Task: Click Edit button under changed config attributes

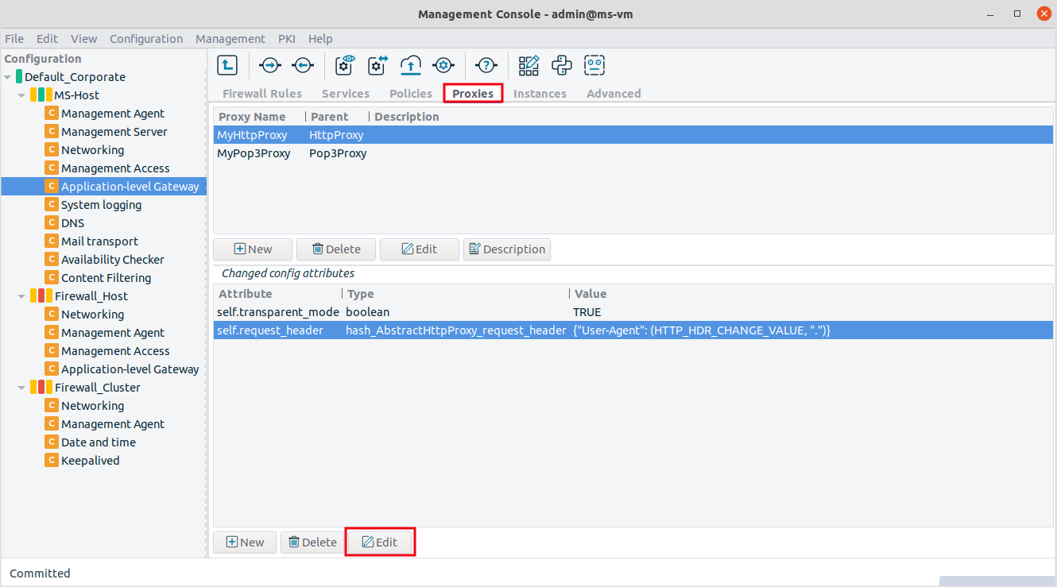Action: pos(380,543)
